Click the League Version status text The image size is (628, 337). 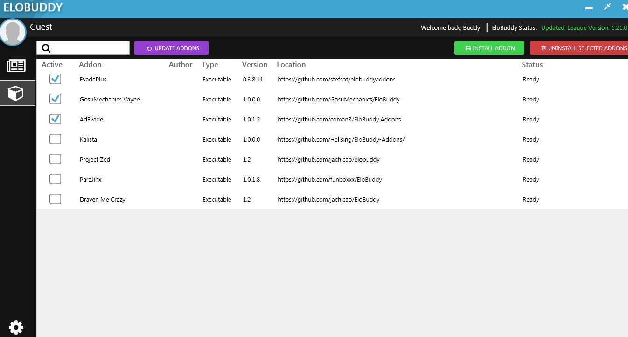585,28
